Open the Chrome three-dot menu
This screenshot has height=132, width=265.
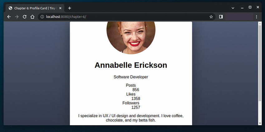pyautogui.click(x=256, y=17)
